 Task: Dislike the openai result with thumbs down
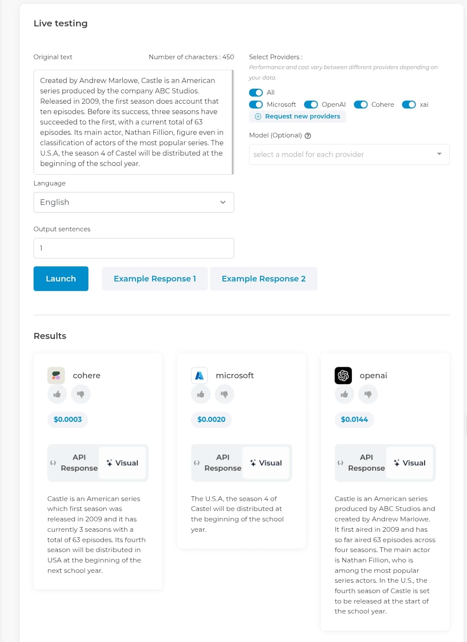click(368, 394)
